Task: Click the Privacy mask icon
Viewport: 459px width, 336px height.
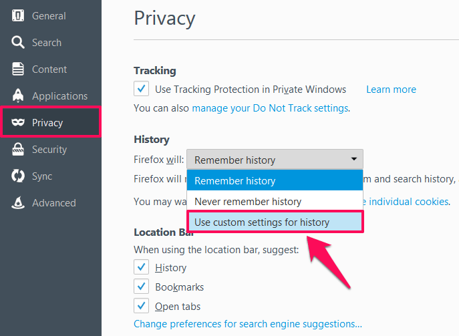Action: 18,122
